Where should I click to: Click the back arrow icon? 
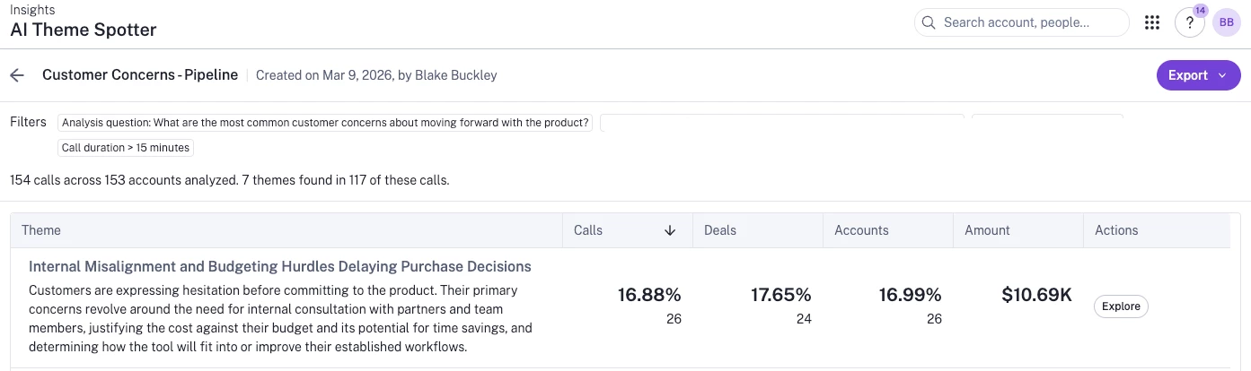17,75
